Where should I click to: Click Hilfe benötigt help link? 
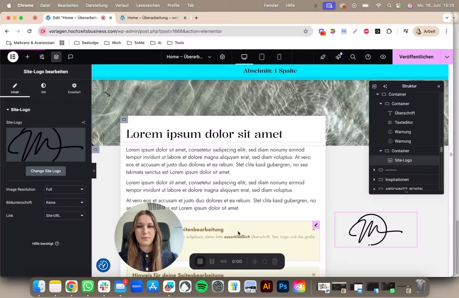(46, 244)
